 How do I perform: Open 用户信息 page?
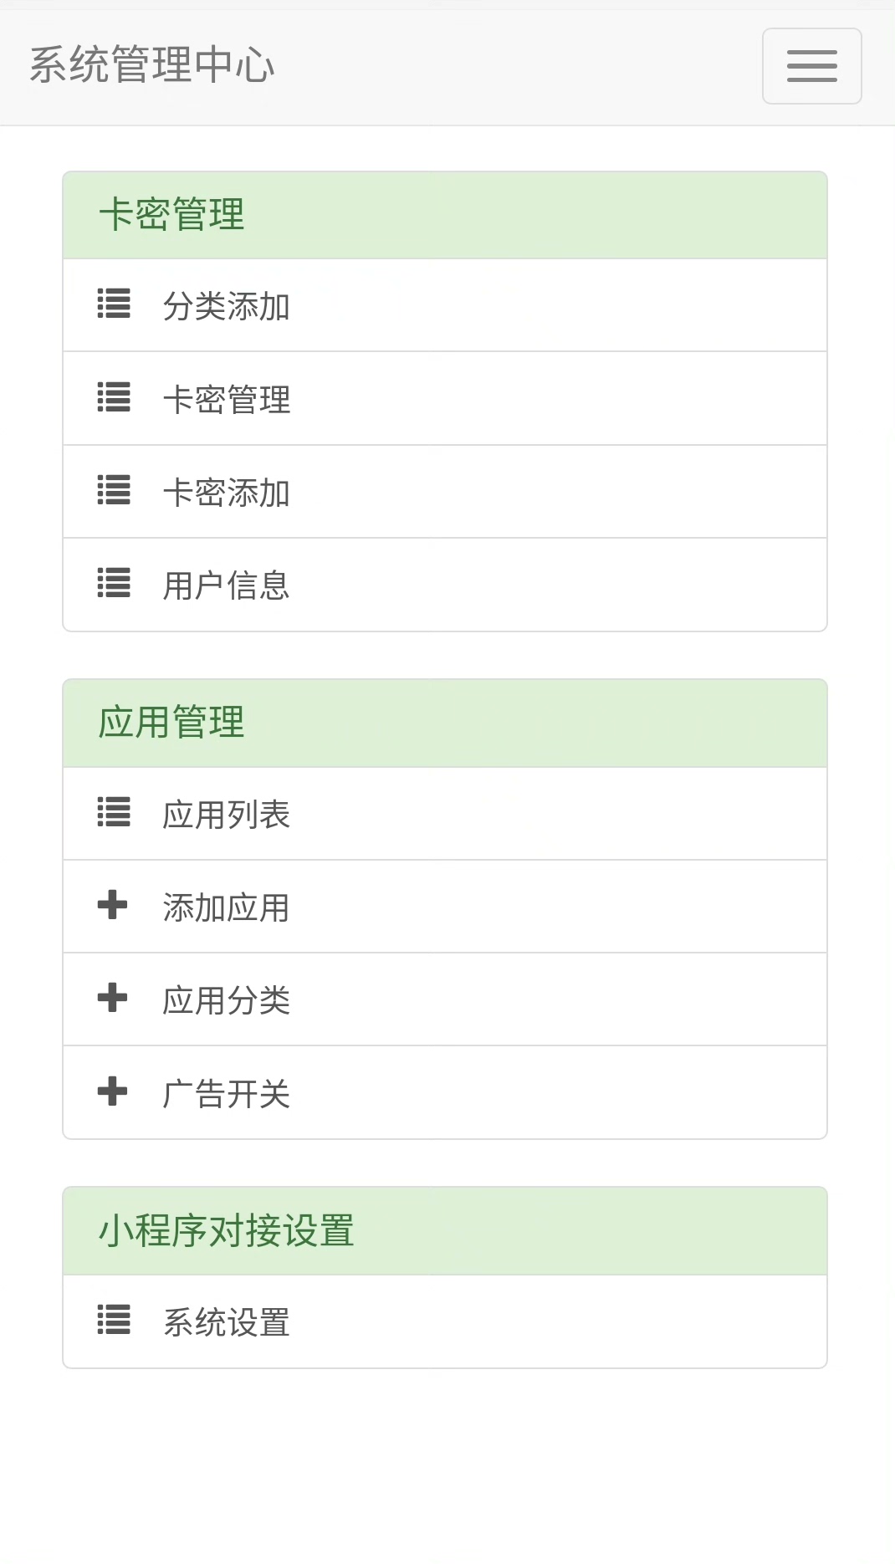click(x=227, y=585)
